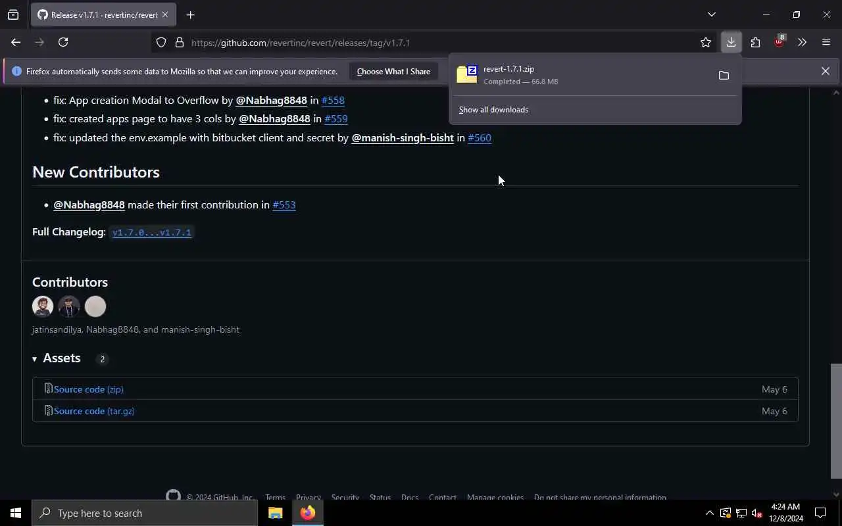Open muted volume tray icon

pyautogui.click(x=756, y=513)
